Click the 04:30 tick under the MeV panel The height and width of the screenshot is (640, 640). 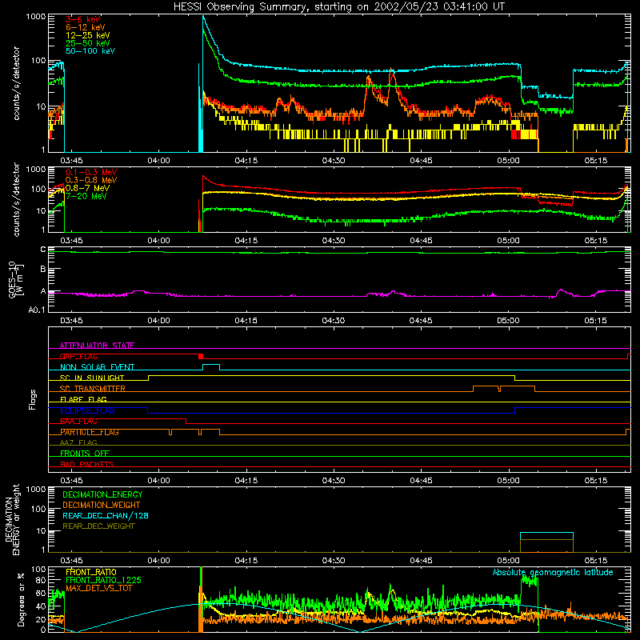(334, 241)
